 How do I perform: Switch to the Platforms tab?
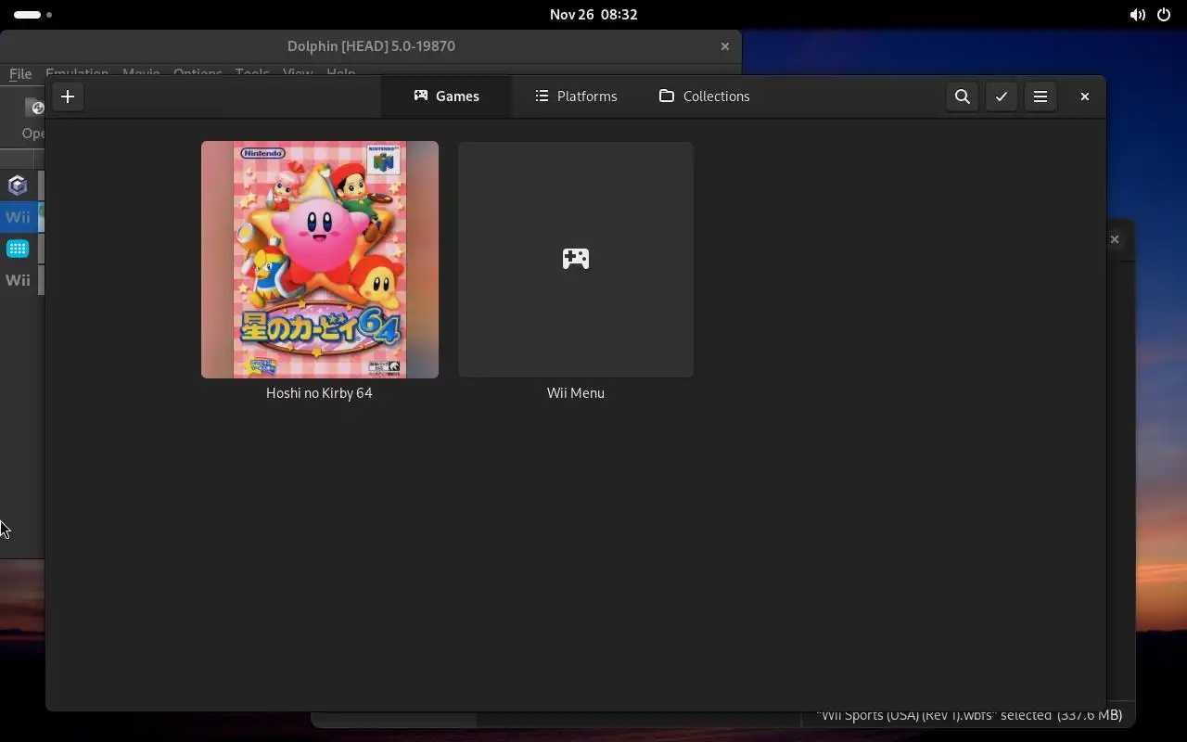[x=576, y=96]
